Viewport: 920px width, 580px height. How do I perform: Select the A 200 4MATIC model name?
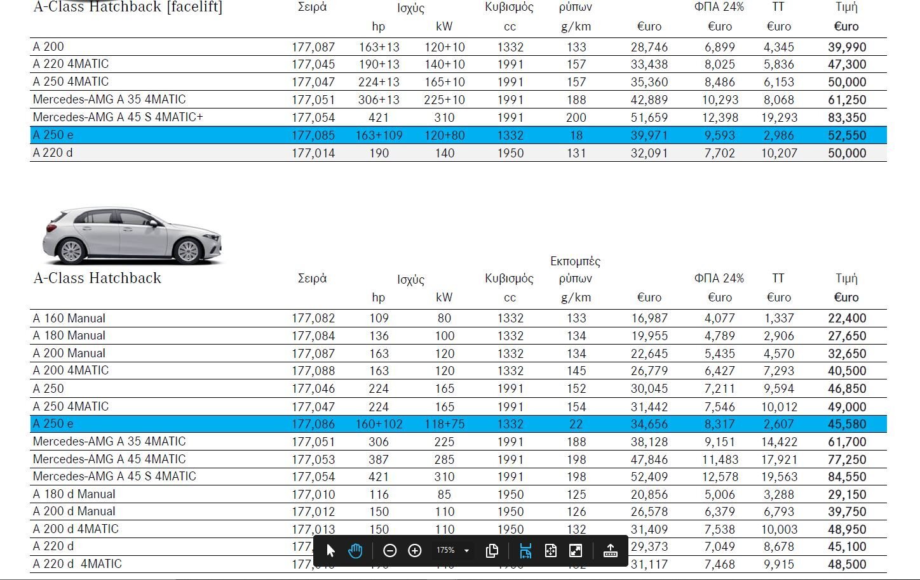click(x=71, y=370)
